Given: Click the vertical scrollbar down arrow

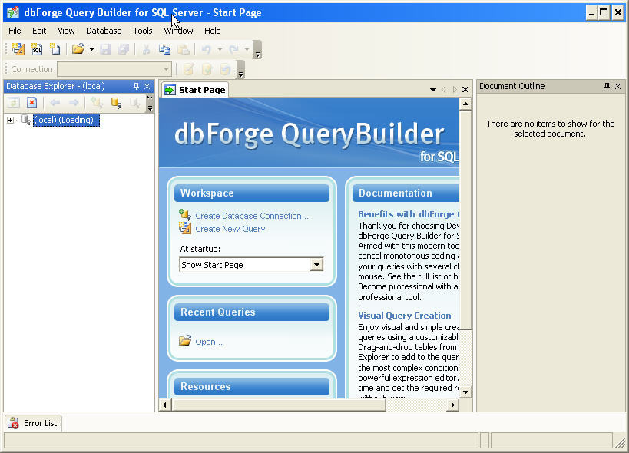Looking at the screenshot, I should 465,392.
